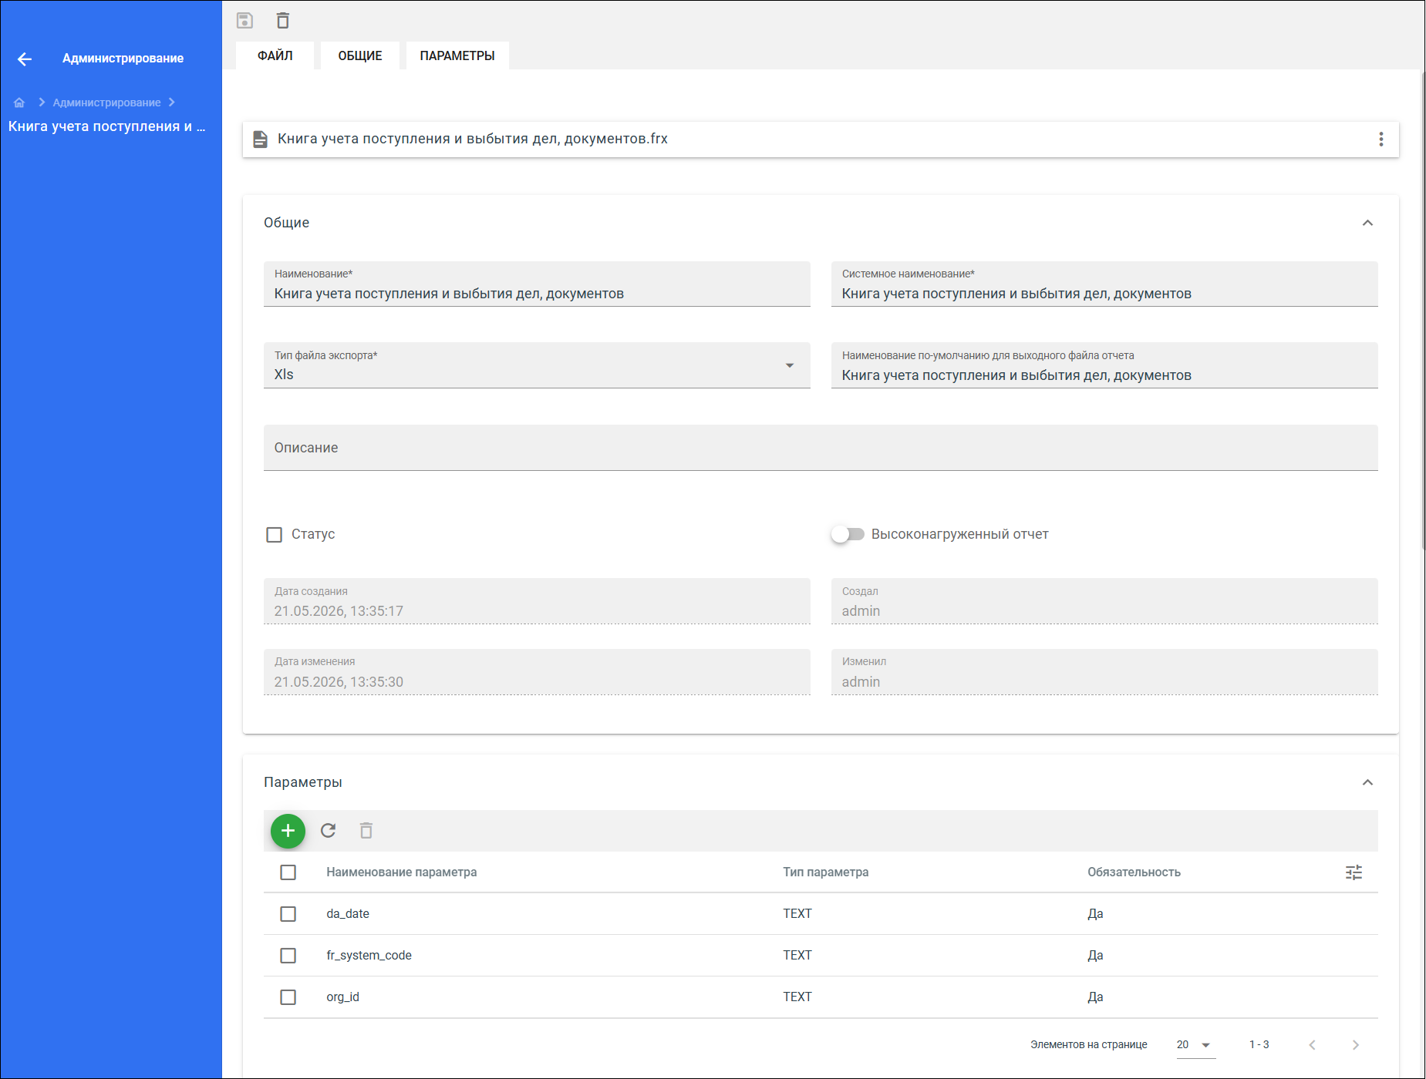
Task: Select all parameters via header checkbox
Action: point(288,872)
